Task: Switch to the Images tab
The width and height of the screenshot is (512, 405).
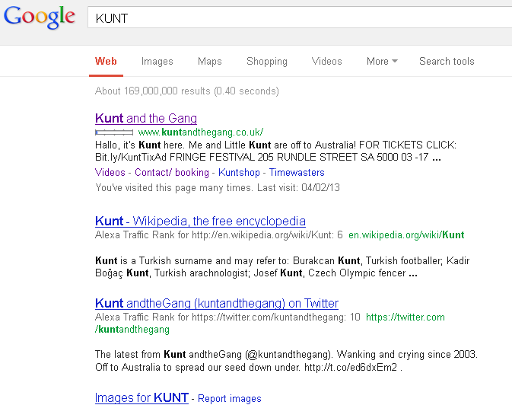Action: (x=157, y=62)
